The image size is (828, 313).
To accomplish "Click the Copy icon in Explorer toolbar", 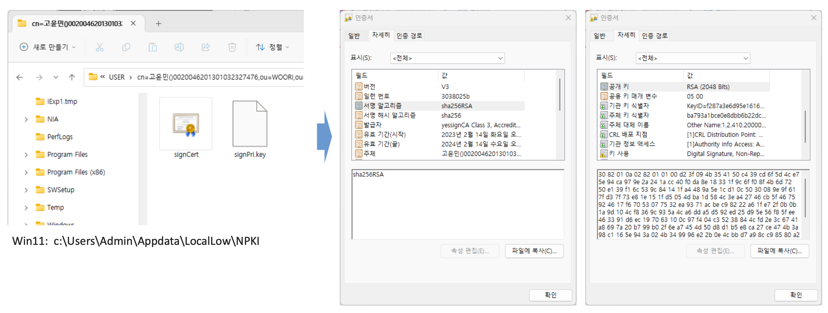I will [126, 47].
